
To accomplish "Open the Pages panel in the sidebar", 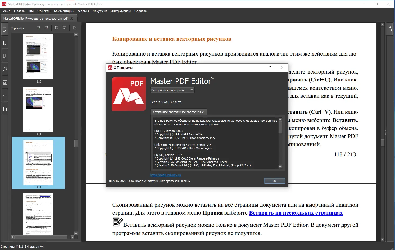I will pos(4,30).
